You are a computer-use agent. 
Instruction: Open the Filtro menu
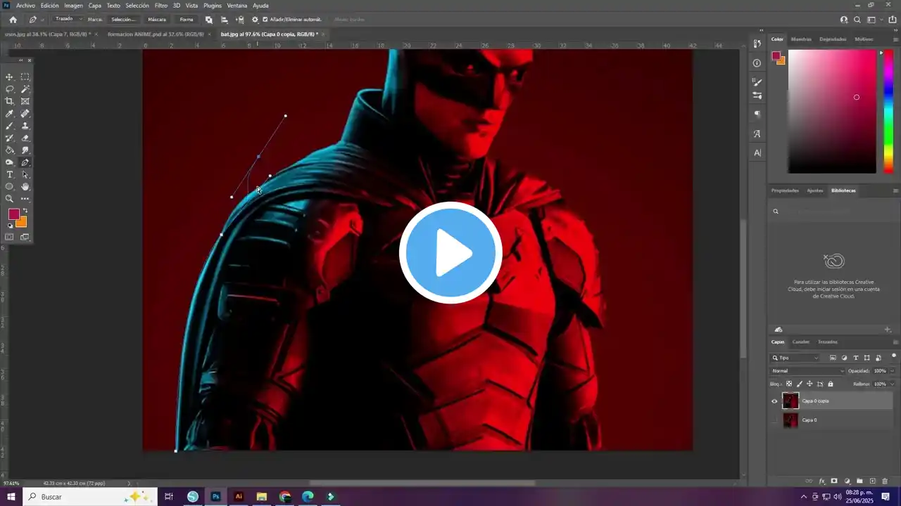pos(161,5)
